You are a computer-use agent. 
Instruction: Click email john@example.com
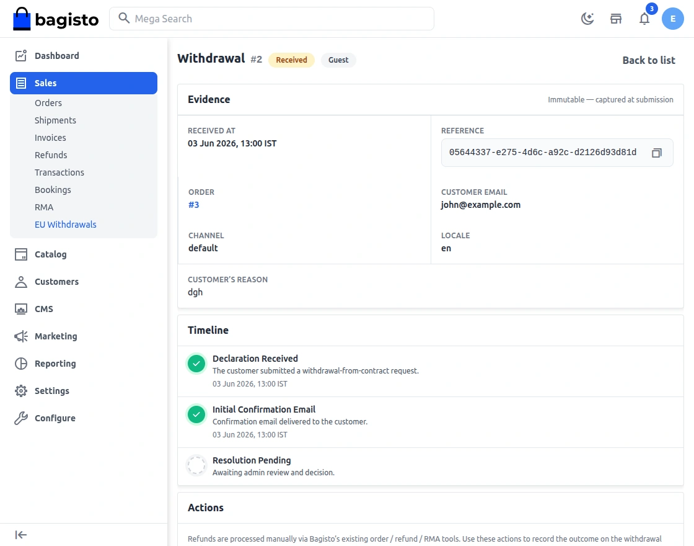(481, 205)
